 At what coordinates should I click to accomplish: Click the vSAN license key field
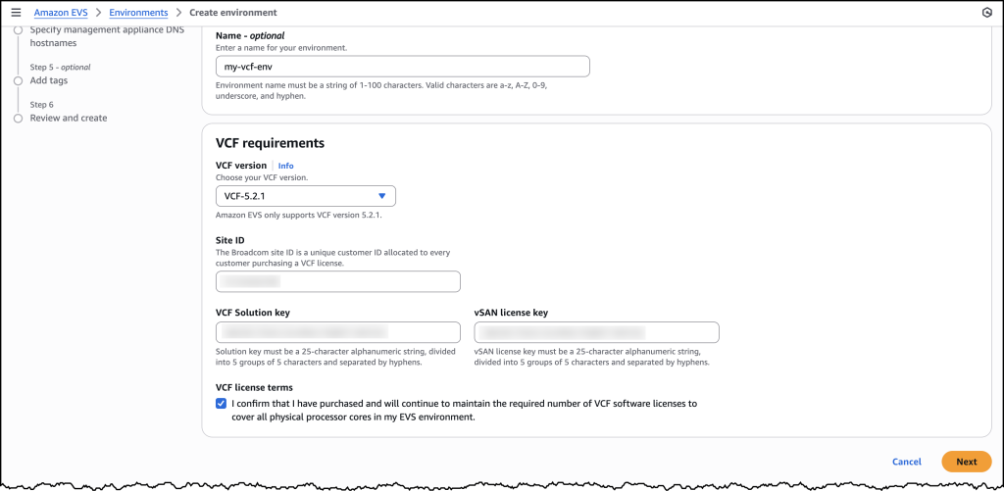(x=596, y=332)
